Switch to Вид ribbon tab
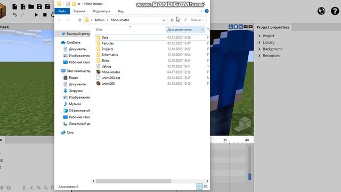 121,11
